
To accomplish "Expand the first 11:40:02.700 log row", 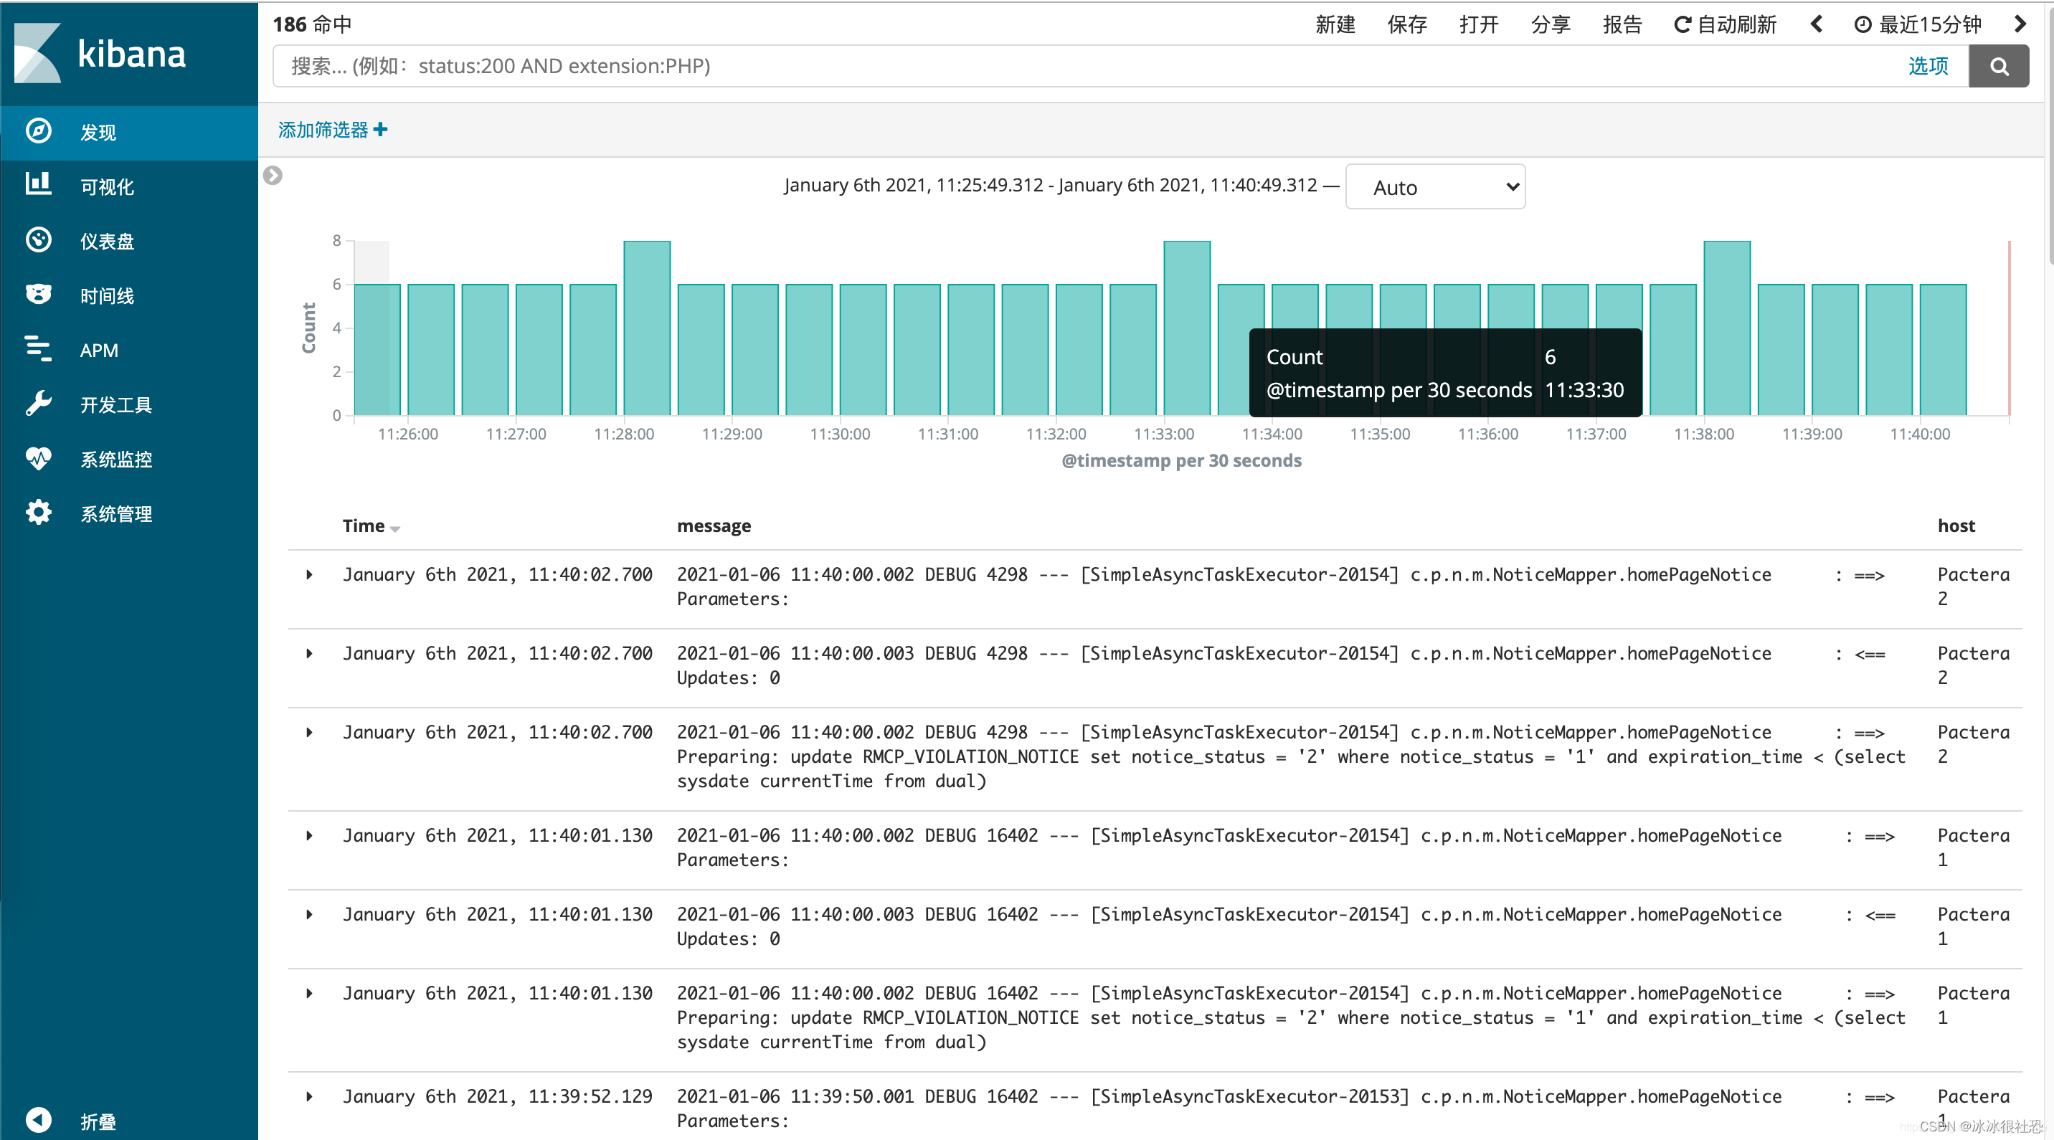I will pyautogui.click(x=309, y=575).
